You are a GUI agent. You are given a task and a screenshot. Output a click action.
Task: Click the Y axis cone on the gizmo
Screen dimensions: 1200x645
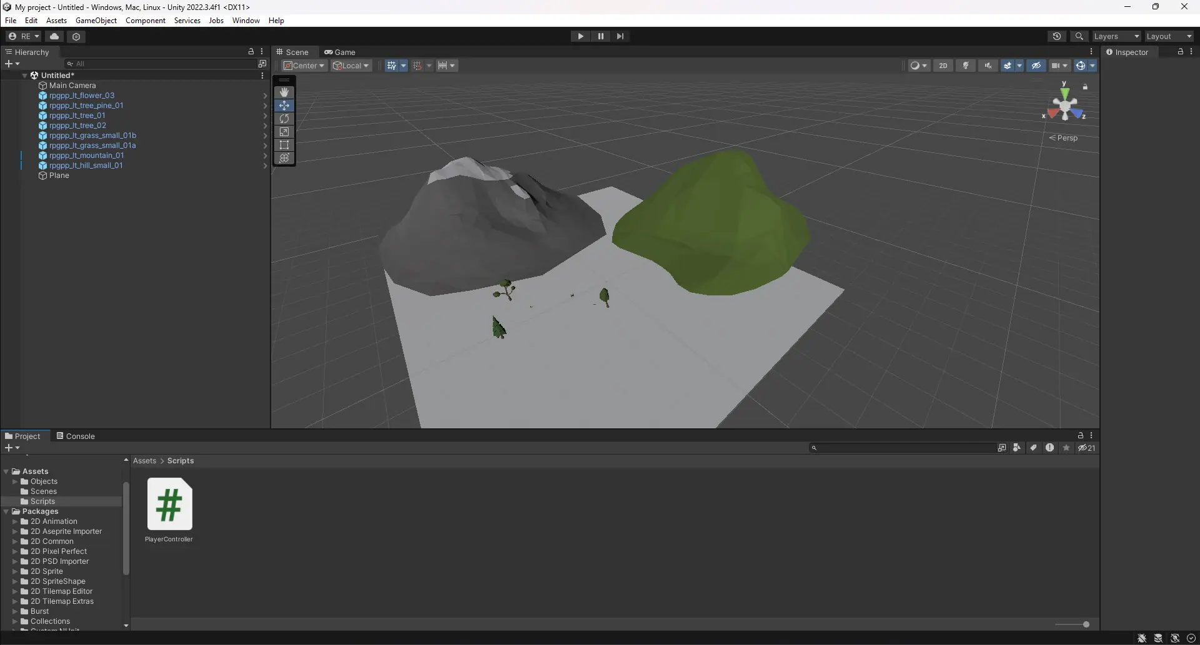[x=1064, y=92]
